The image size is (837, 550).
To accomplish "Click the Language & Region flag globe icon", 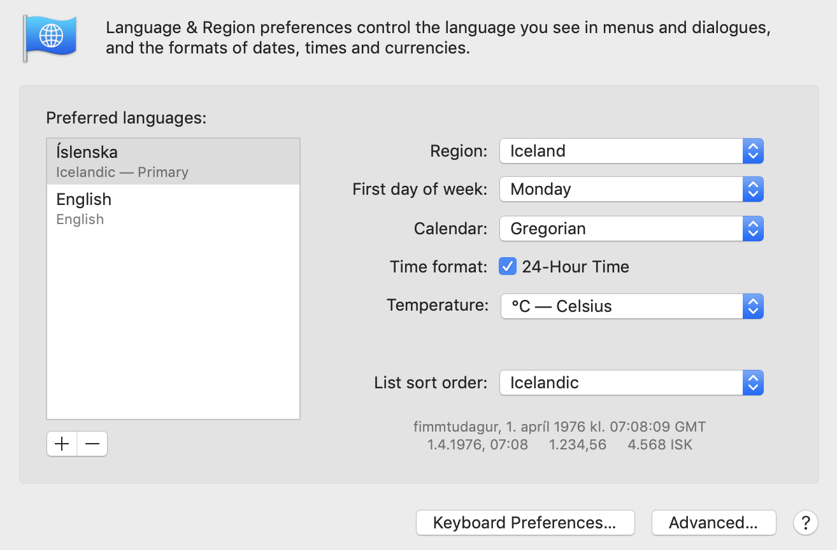I will pos(50,38).
